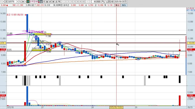Switch to the minute 분 period
This screenshot has width=195, height=109.
click(x=53, y=2)
